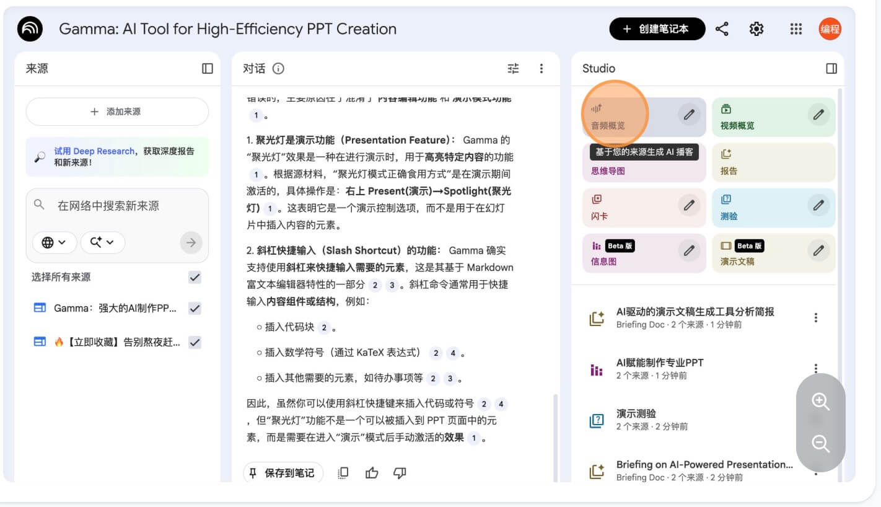Open the 音频概览 audio overview generator

(620, 117)
